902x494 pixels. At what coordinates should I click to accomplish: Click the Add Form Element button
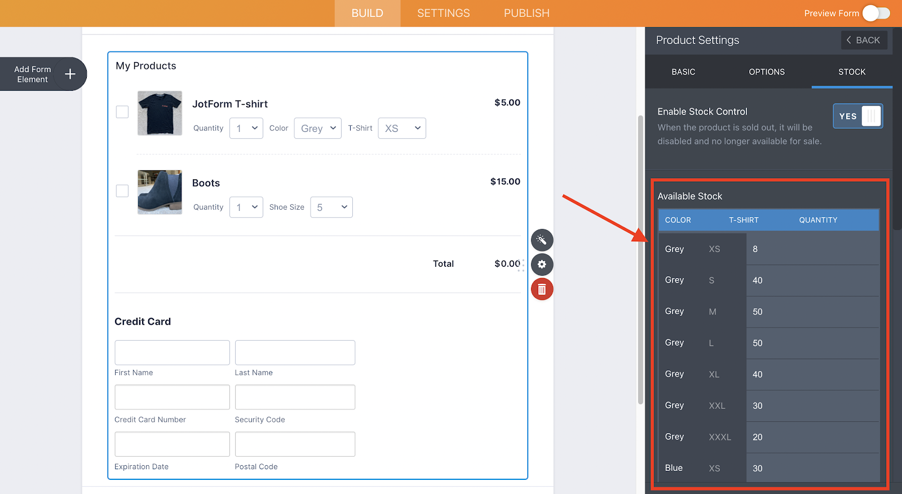pyautogui.click(x=43, y=74)
